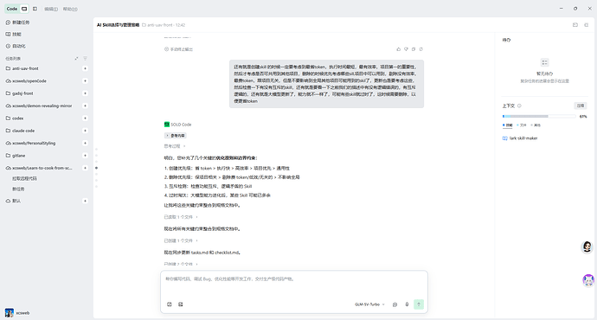This screenshot has width=597, height=320.
Task: Like the response with thumbs up
Action: 399,49
